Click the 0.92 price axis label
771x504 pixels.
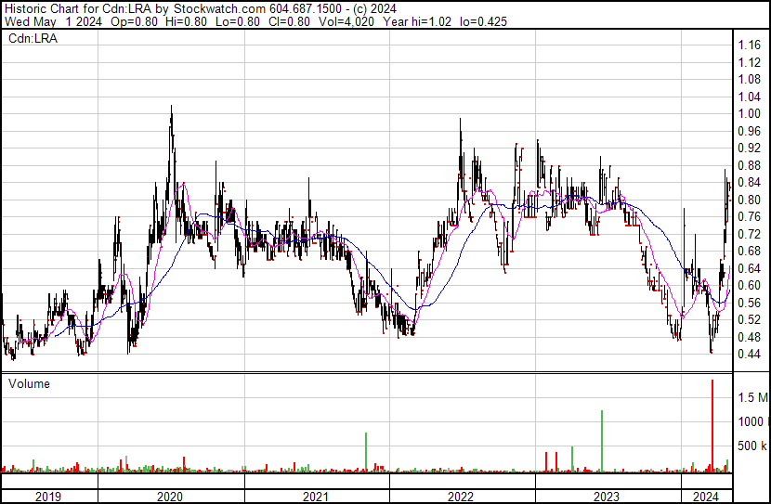[750, 149]
